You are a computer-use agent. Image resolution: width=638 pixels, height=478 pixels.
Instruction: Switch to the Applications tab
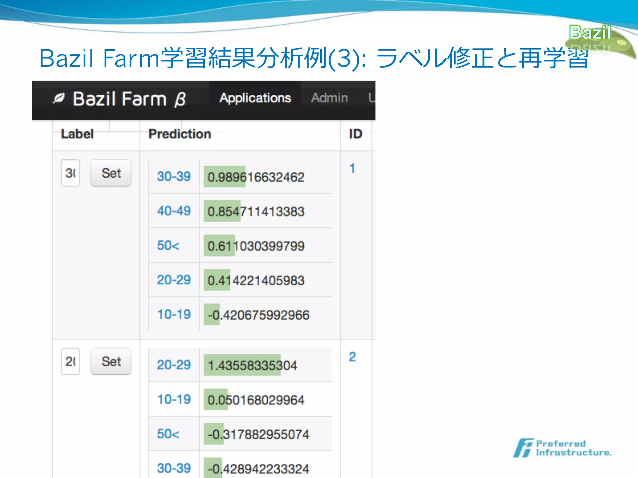click(255, 98)
